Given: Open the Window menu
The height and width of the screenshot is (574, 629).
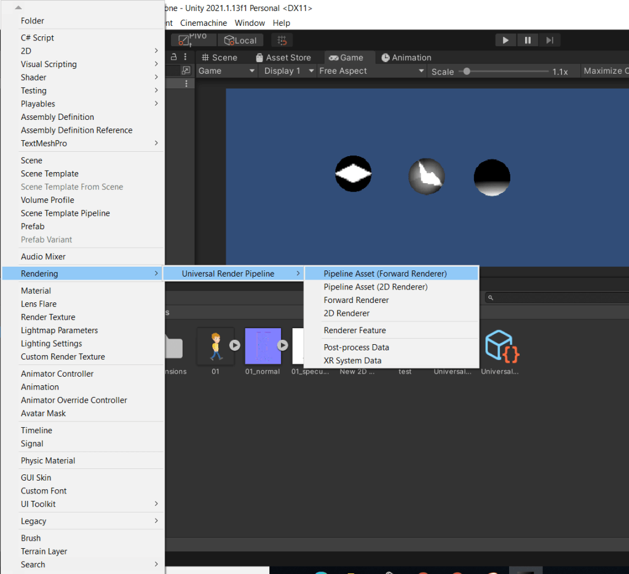Looking at the screenshot, I should point(250,23).
